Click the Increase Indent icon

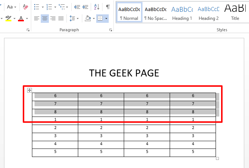click(x=85, y=7)
